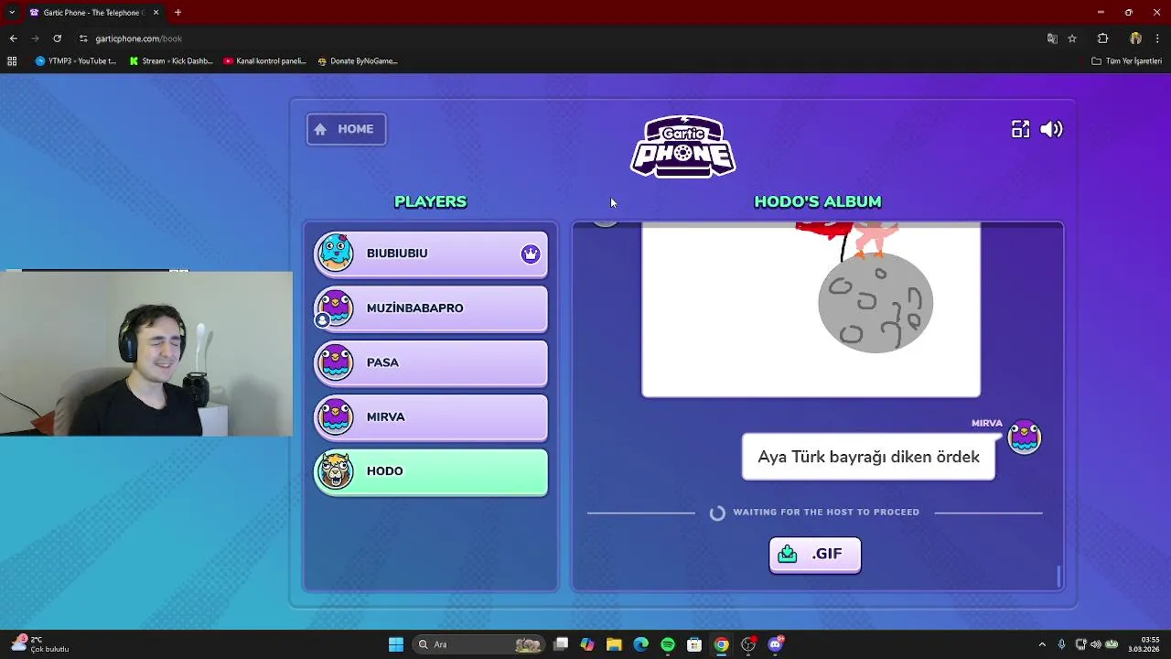Image resolution: width=1171 pixels, height=659 pixels.
Task: Go forward in browser
Action: click(x=35, y=38)
